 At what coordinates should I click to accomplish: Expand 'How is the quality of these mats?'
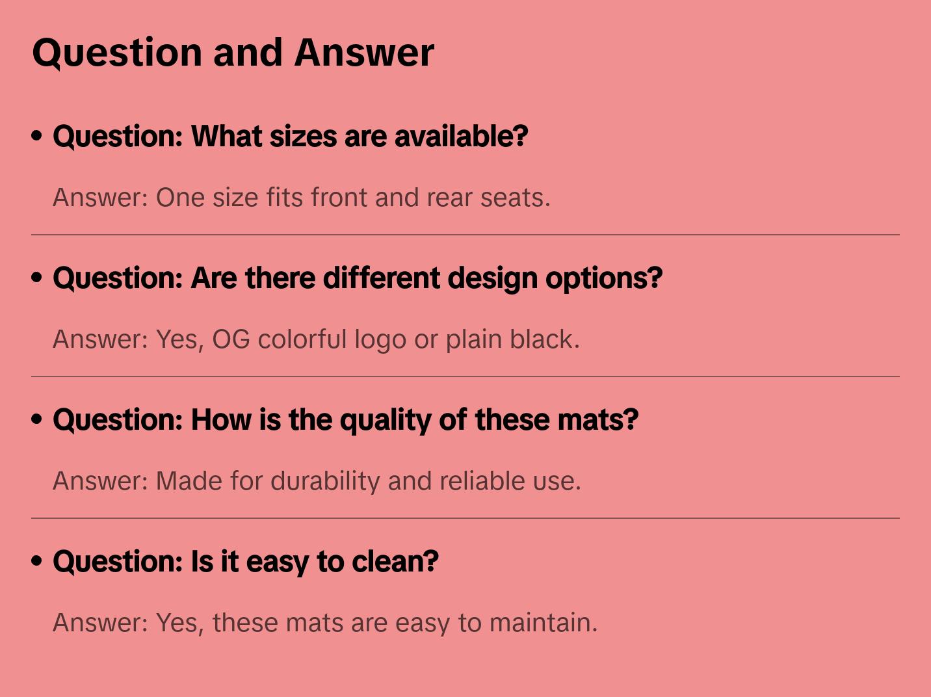[x=345, y=420]
